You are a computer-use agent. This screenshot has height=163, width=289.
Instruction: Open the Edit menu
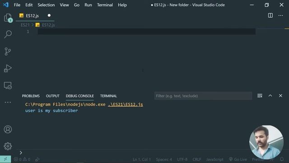tap(29, 5)
